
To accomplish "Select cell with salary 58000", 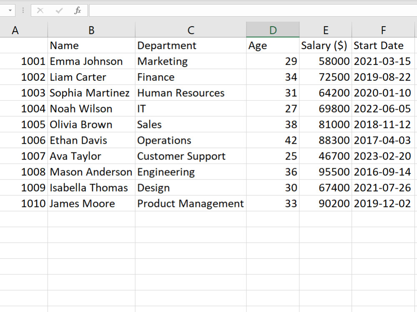I will point(326,61).
